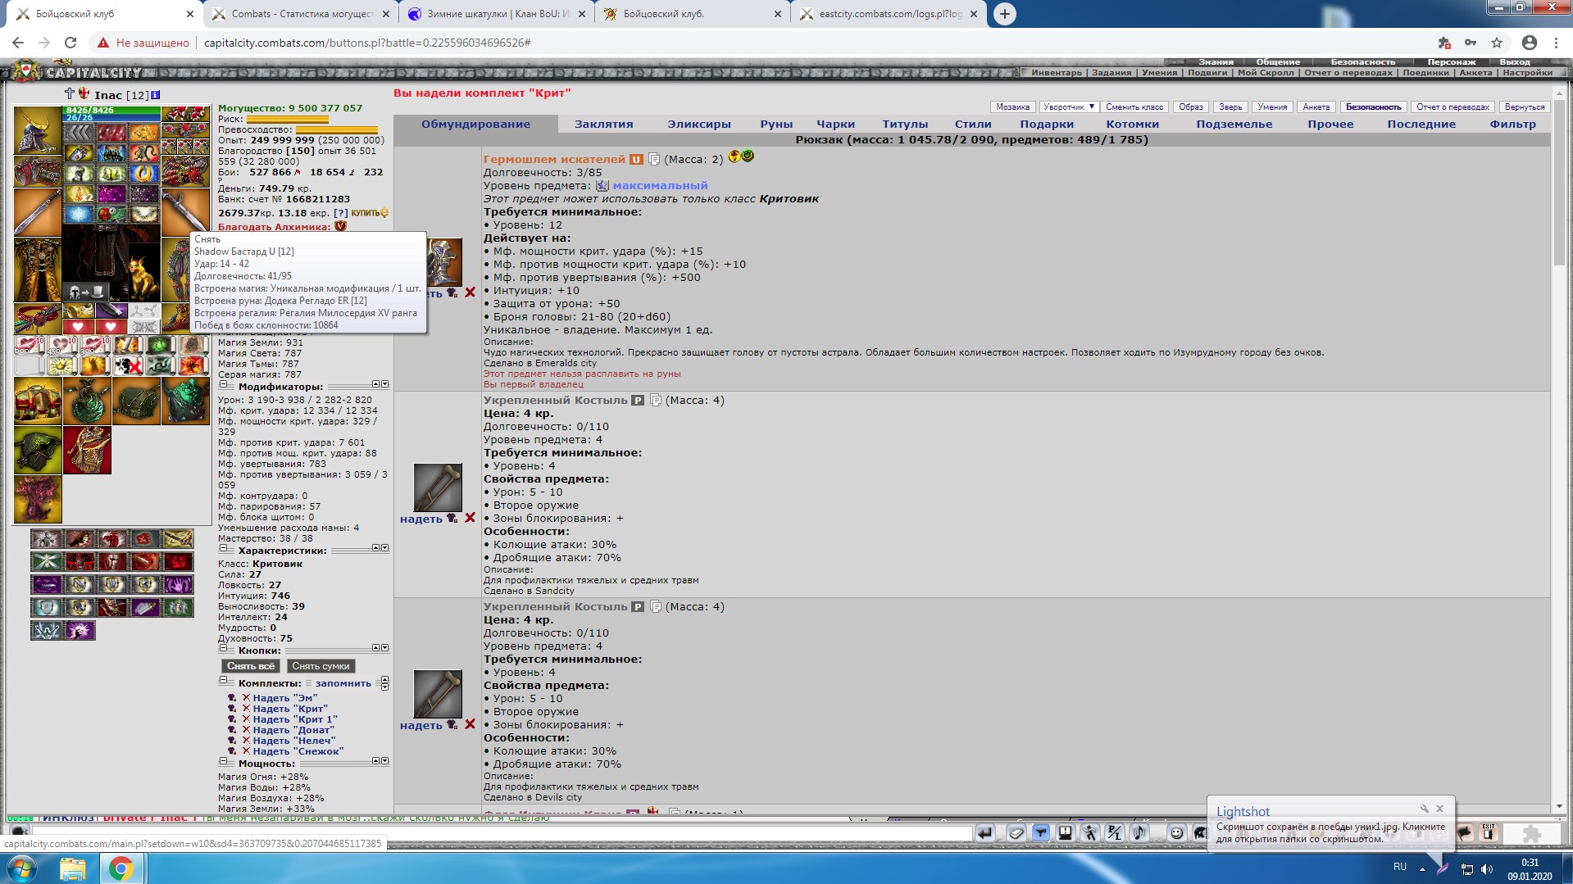Click the chat message input field

click(x=502, y=833)
